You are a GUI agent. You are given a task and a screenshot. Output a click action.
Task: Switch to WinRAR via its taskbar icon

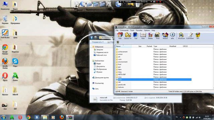[70, 117]
